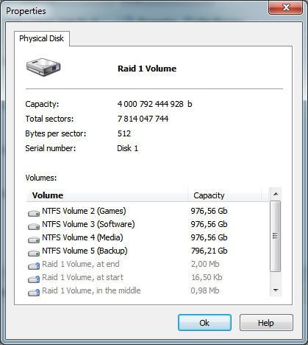Click the icon for Raid 1 Volume, in the middle

(x=34, y=293)
